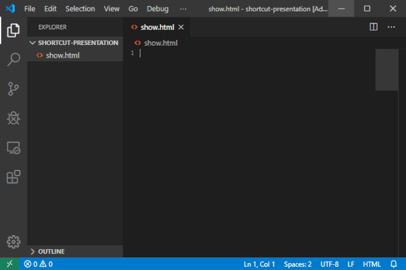Open the Manage gear icon
This screenshot has width=406, height=270.
pyautogui.click(x=13, y=242)
